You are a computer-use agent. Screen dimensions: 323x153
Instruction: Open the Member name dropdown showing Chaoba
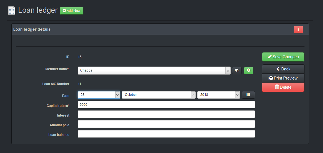pos(154,70)
